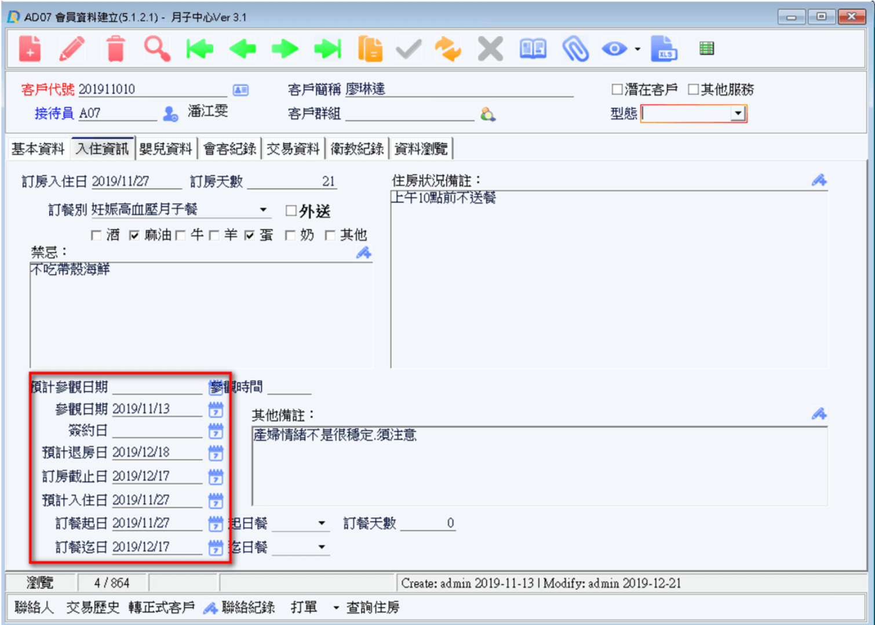The image size is (875, 625).
Task: Click the orange copy document icon
Action: pos(370,49)
